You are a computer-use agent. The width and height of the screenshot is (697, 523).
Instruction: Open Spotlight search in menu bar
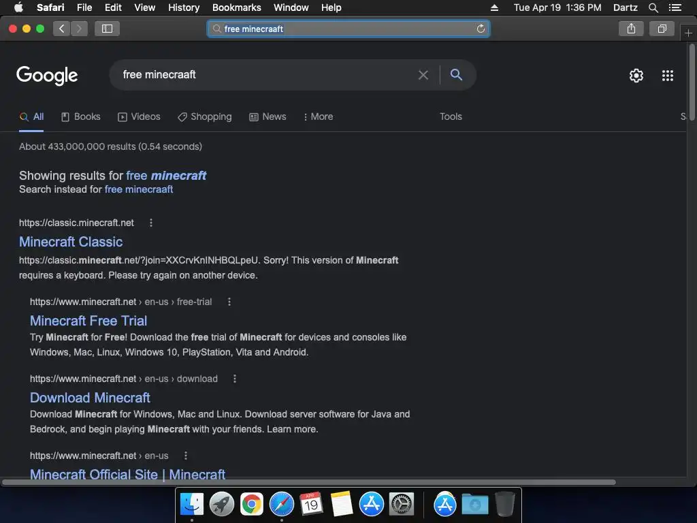[653, 7]
